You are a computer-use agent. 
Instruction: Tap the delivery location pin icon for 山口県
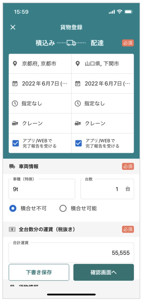pos(78,64)
